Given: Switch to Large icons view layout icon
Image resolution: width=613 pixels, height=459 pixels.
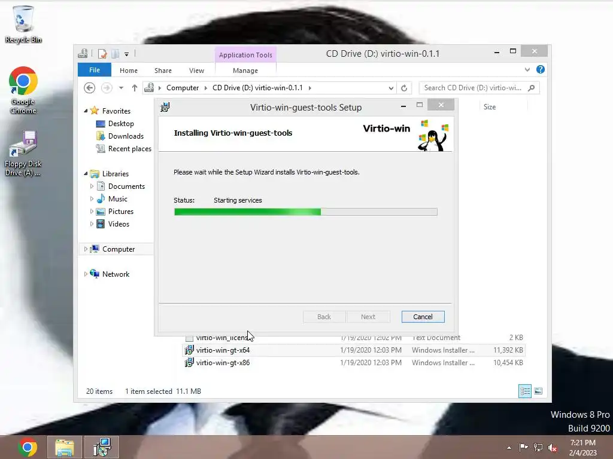Looking at the screenshot, I should point(538,391).
